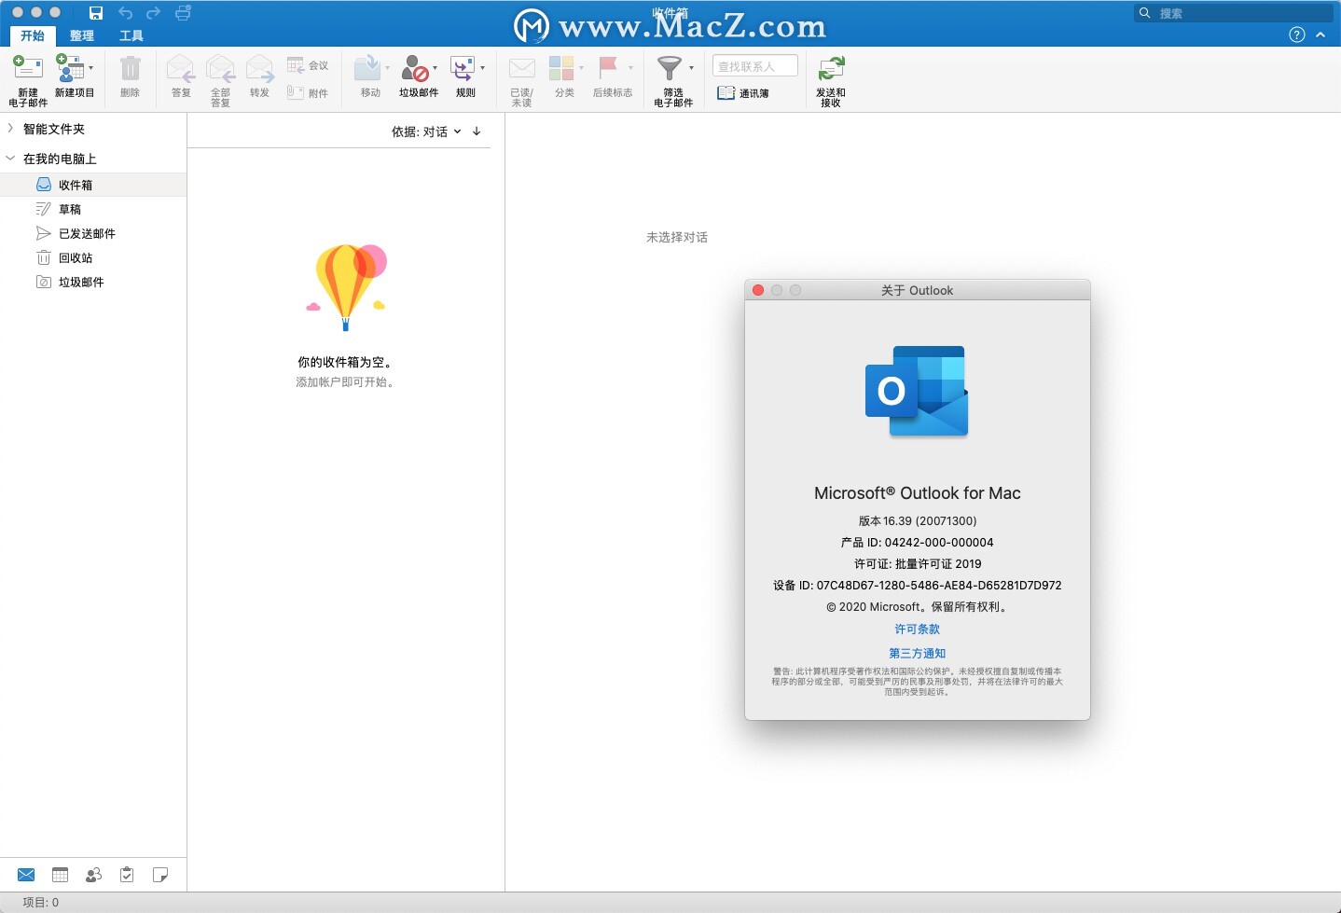This screenshot has height=913, width=1341.
Task: Click the 全部答复 reply-all icon
Action: coord(220,68)
